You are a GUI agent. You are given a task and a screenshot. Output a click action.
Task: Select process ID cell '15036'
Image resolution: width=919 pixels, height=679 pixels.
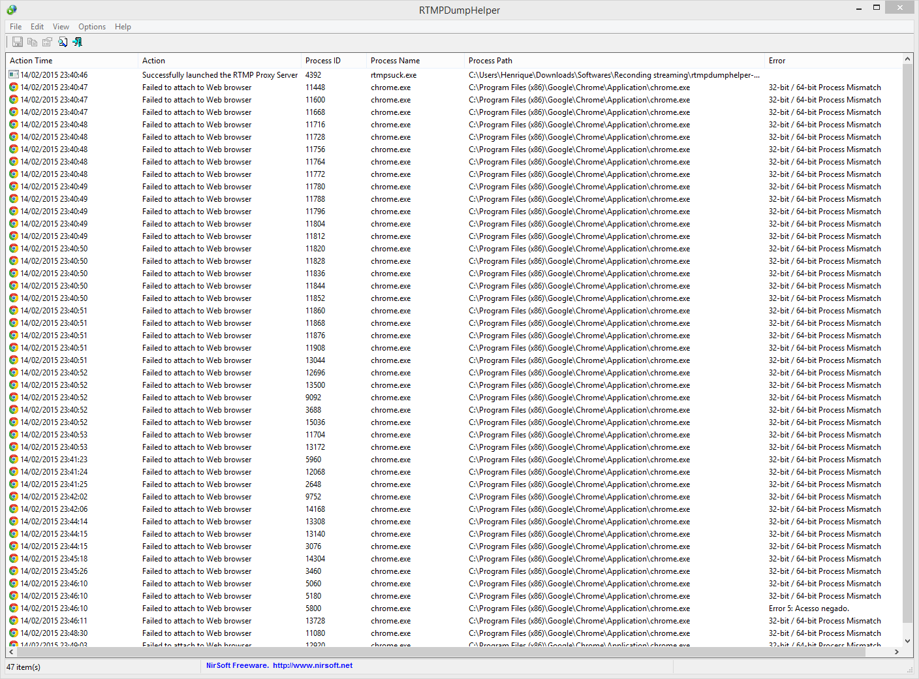[x=315, y=422]
